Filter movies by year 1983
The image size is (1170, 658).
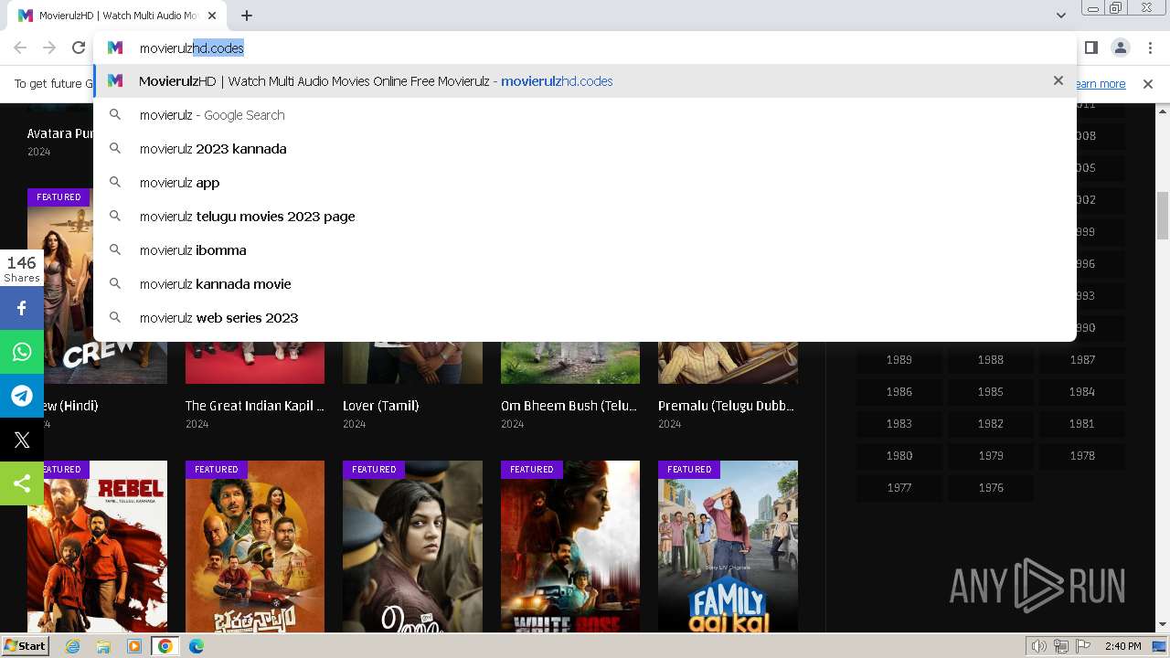click(899, 424)
